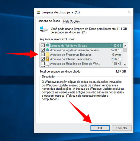Click the 1,87 GB total space value
The image size is (140, 141).
coord(121,71)
